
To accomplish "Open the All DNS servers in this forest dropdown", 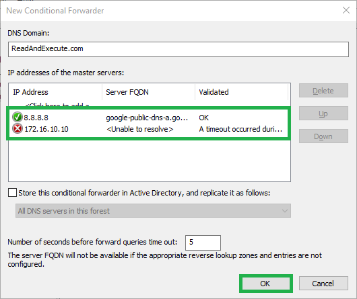I will (153, 211).
